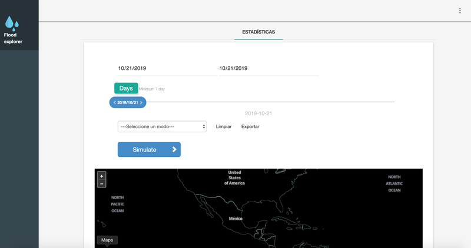This screenshot has height=248, width=471.
Task: Click the Flood explorer water drop logo
Action: coord(12,23)
